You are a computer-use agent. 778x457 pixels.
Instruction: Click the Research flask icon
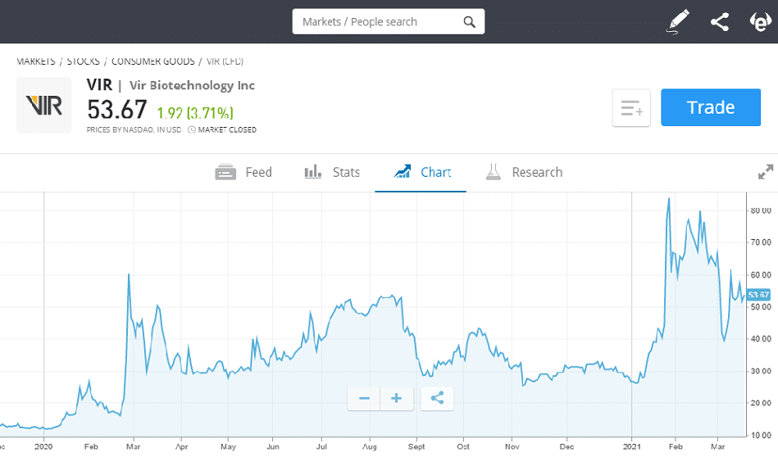coord(494,172)
